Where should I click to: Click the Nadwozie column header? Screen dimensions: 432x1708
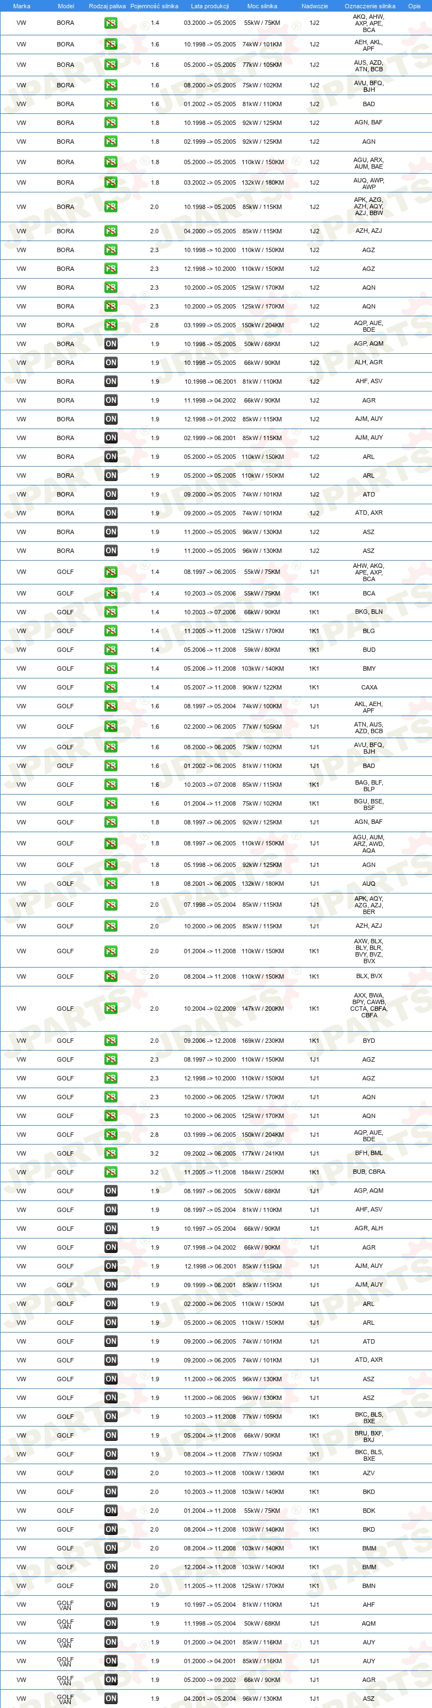point(315,6)
